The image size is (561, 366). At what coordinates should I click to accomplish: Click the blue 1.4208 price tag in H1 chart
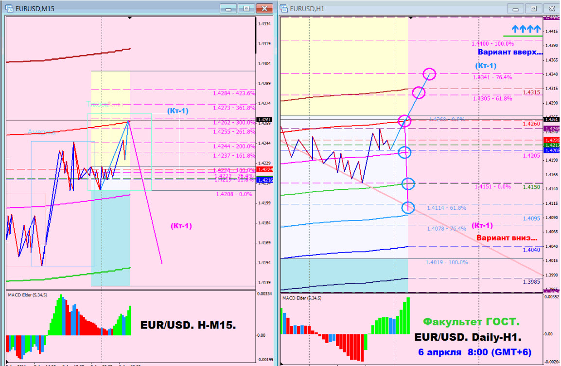551,150
